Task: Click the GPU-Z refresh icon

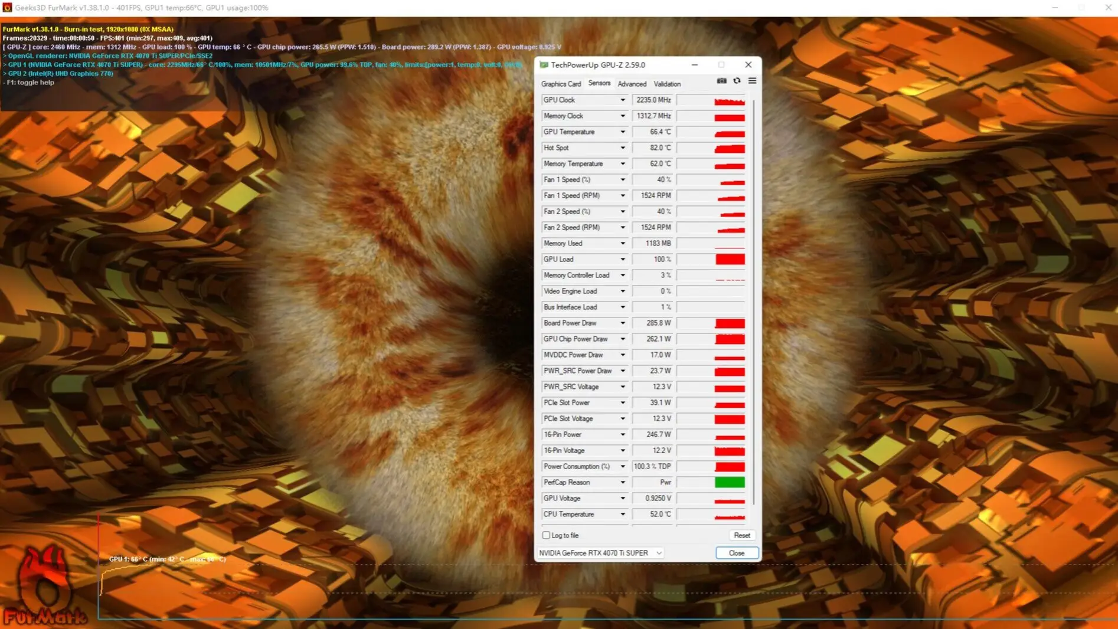Action: (x=737, y=81)
